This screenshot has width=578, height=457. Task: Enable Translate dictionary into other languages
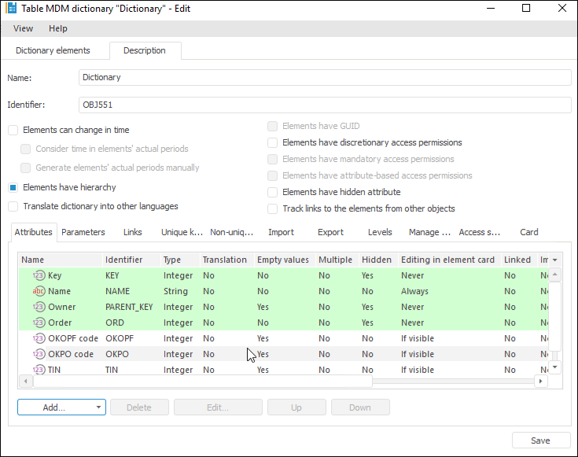[x=13, y=207]
